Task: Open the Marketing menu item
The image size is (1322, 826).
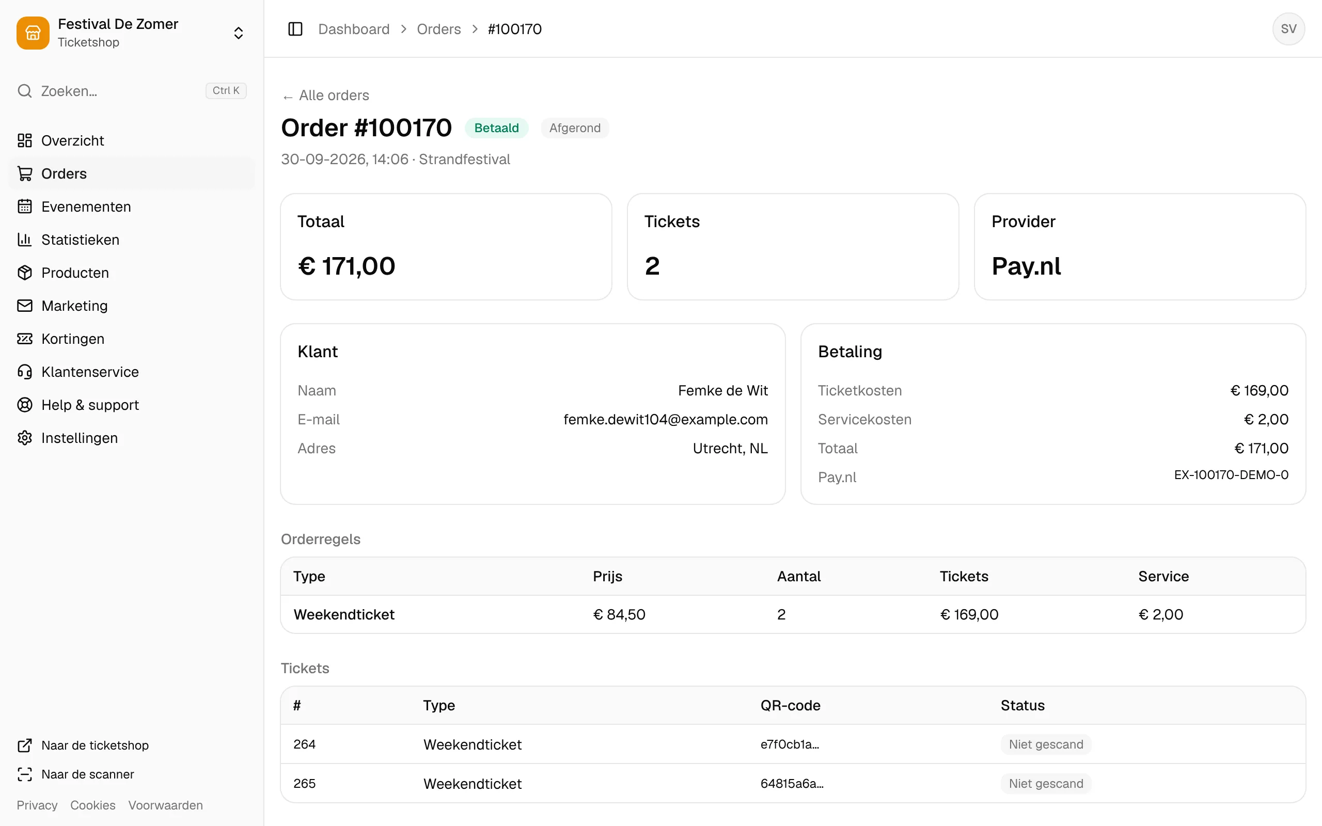Action: (x=132, y=306)
